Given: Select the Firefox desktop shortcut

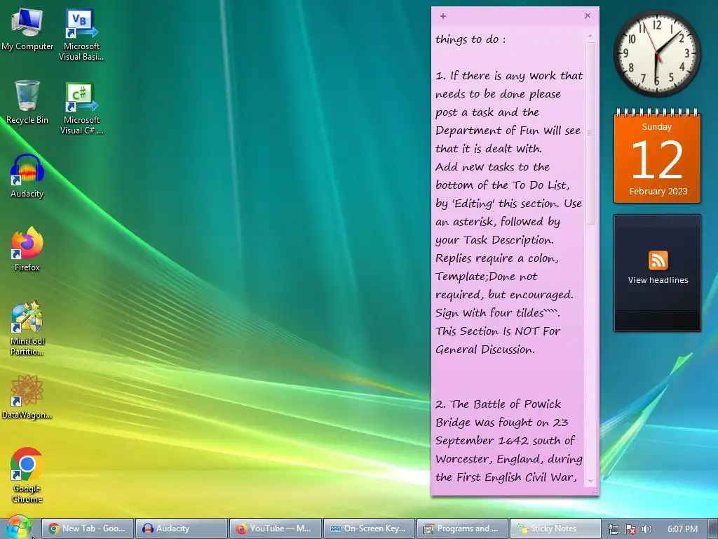Looking at the screenshot, I should pyautogui.click(x=27, y=250).
